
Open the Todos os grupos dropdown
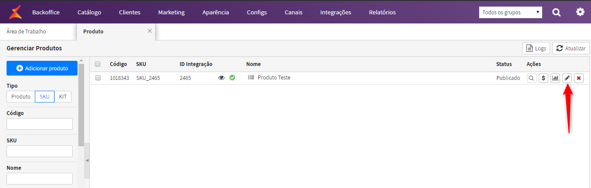(x=510, y=12)
